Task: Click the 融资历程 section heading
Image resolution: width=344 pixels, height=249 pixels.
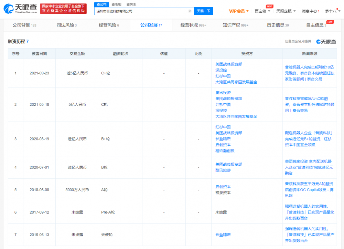Action: (x=18, y=41)
